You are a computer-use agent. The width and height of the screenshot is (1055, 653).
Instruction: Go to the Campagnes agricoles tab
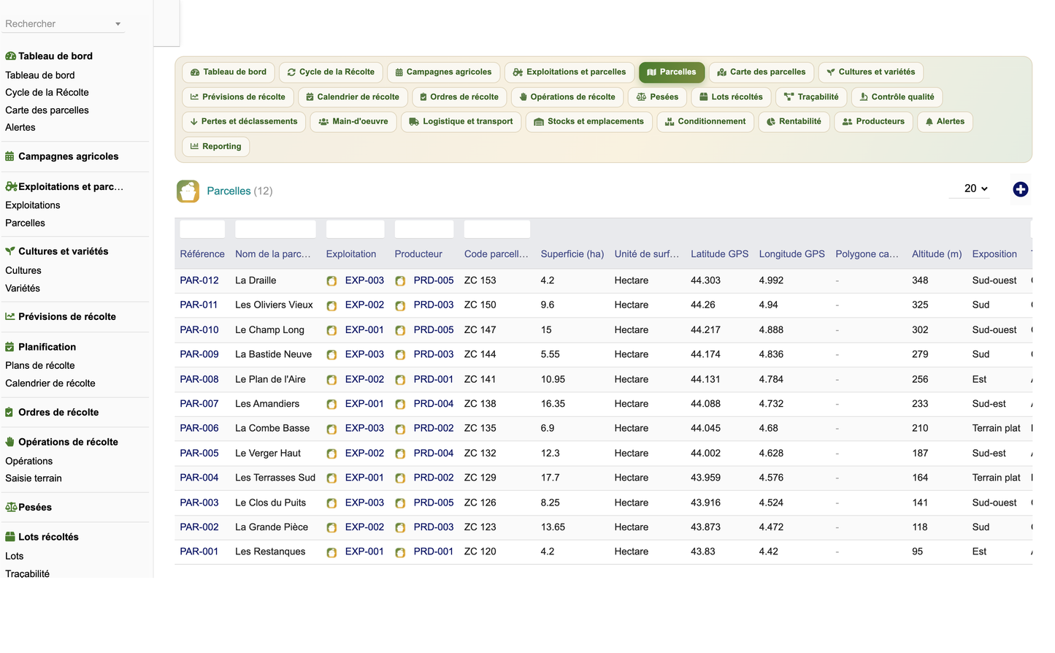click(x=443, y=72)
